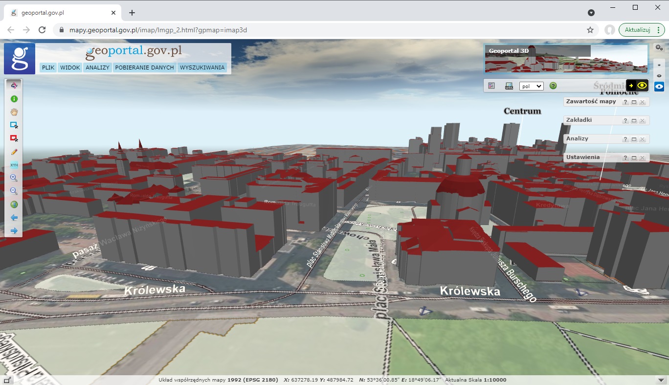669x385 pixels.
Task: Open help for Ustawienia panel
Action: (625, 158)
